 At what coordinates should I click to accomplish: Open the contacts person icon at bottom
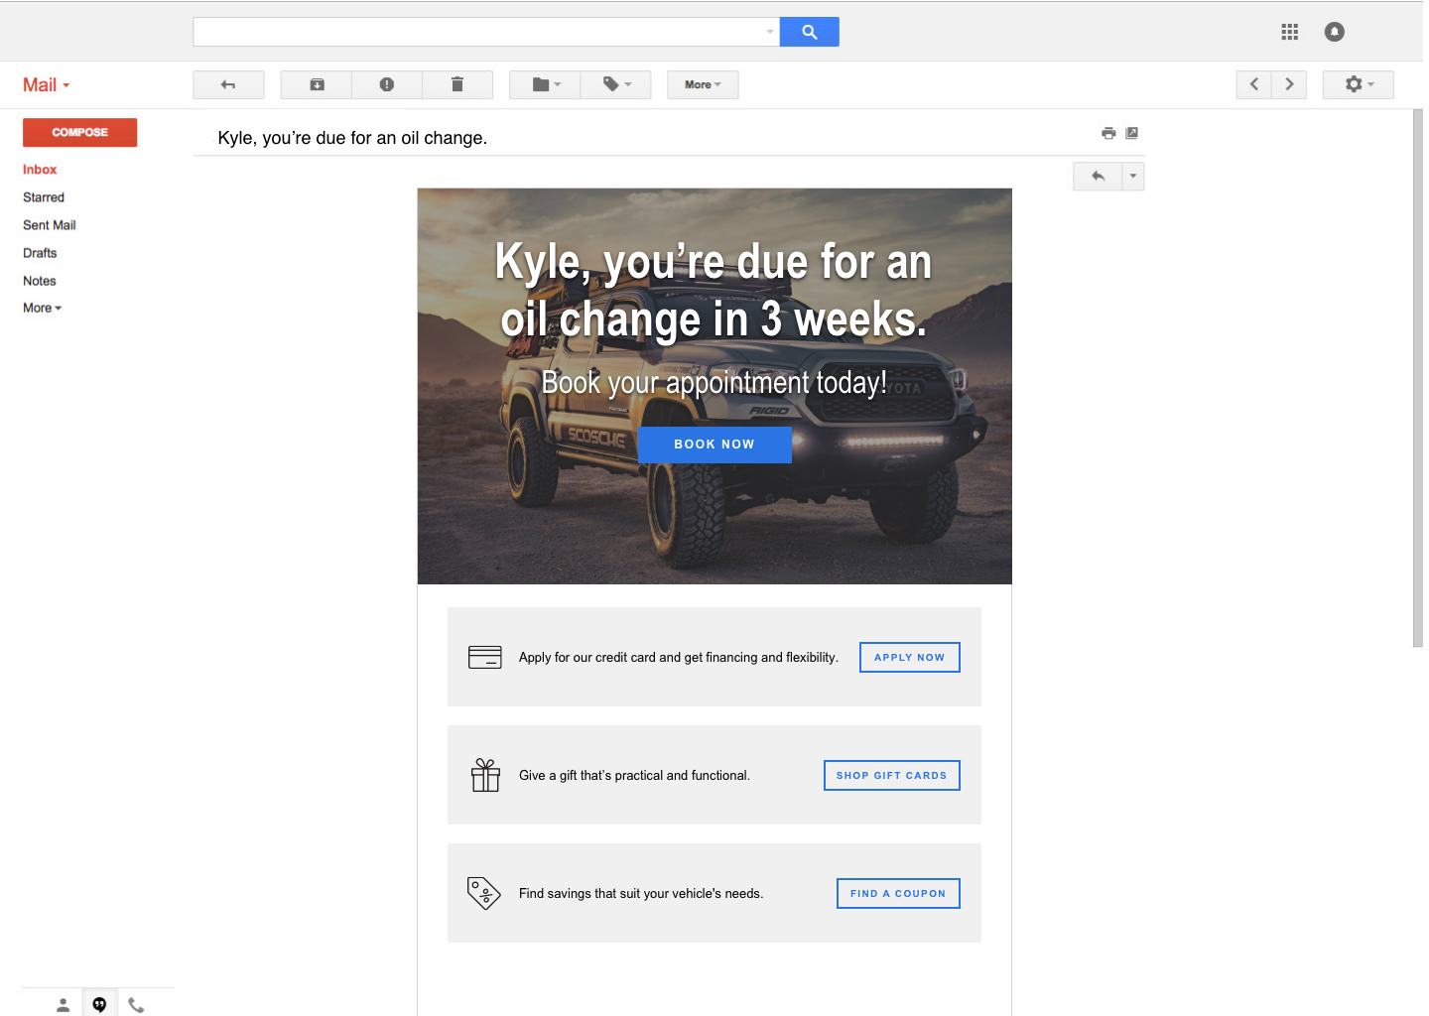(63, 1005)
